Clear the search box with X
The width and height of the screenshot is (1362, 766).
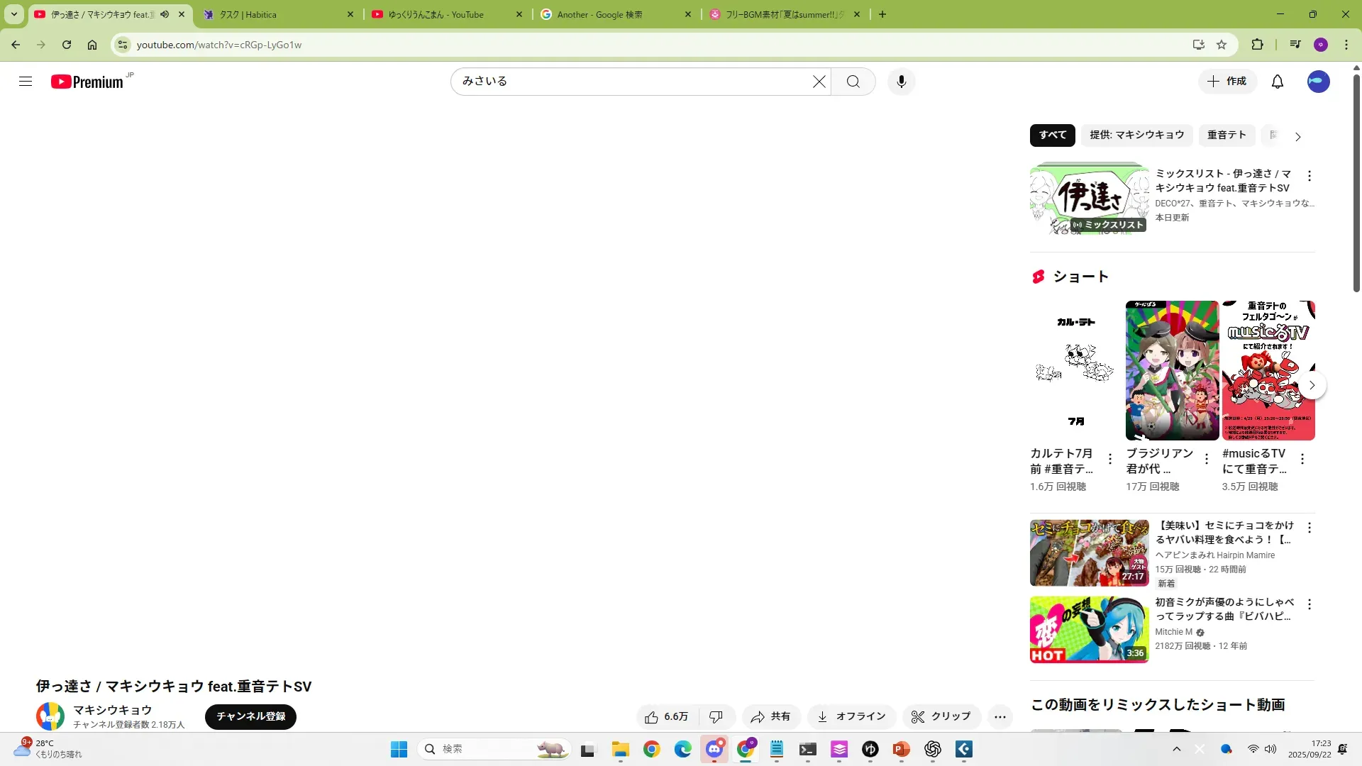click(819, 82)
